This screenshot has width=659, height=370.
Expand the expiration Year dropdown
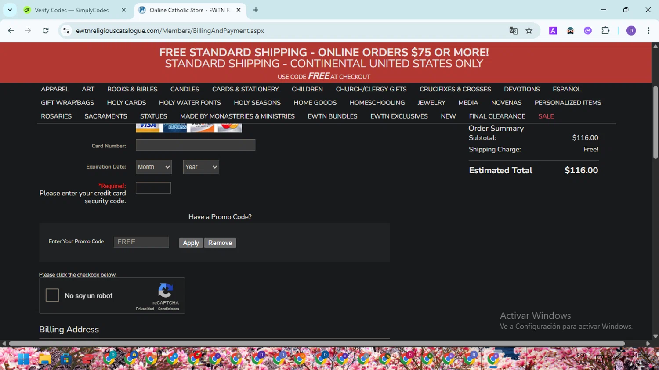(201, 167)
